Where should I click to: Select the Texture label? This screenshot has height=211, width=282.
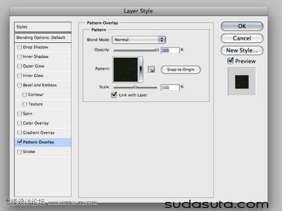(36, 104)
